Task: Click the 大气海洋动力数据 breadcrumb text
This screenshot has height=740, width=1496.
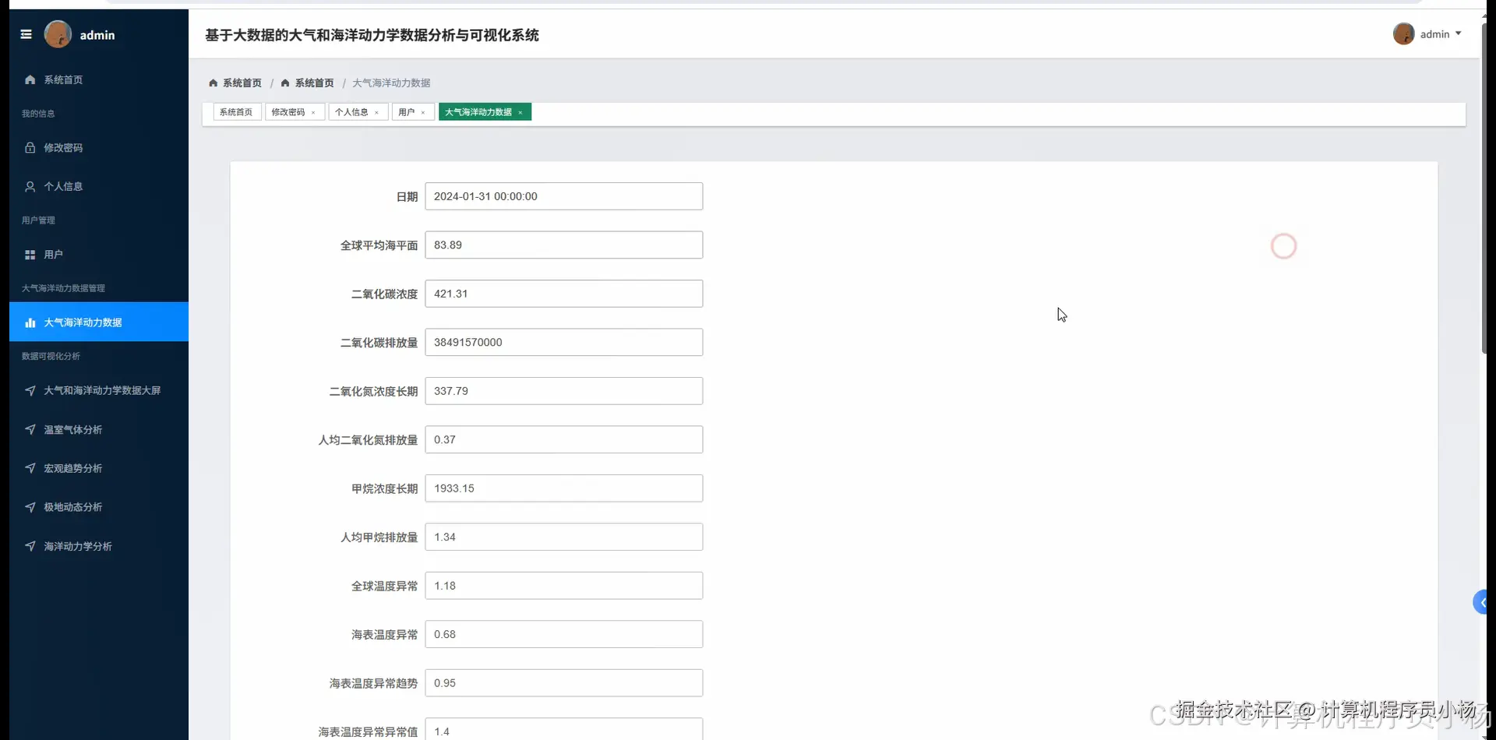Action: [x=391, y=83]
